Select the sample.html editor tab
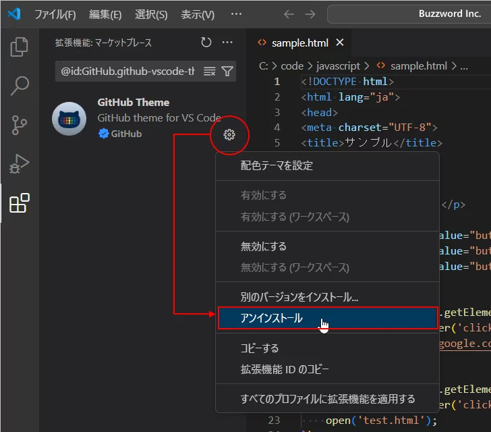Screen dimensions: 491x432 300,43
